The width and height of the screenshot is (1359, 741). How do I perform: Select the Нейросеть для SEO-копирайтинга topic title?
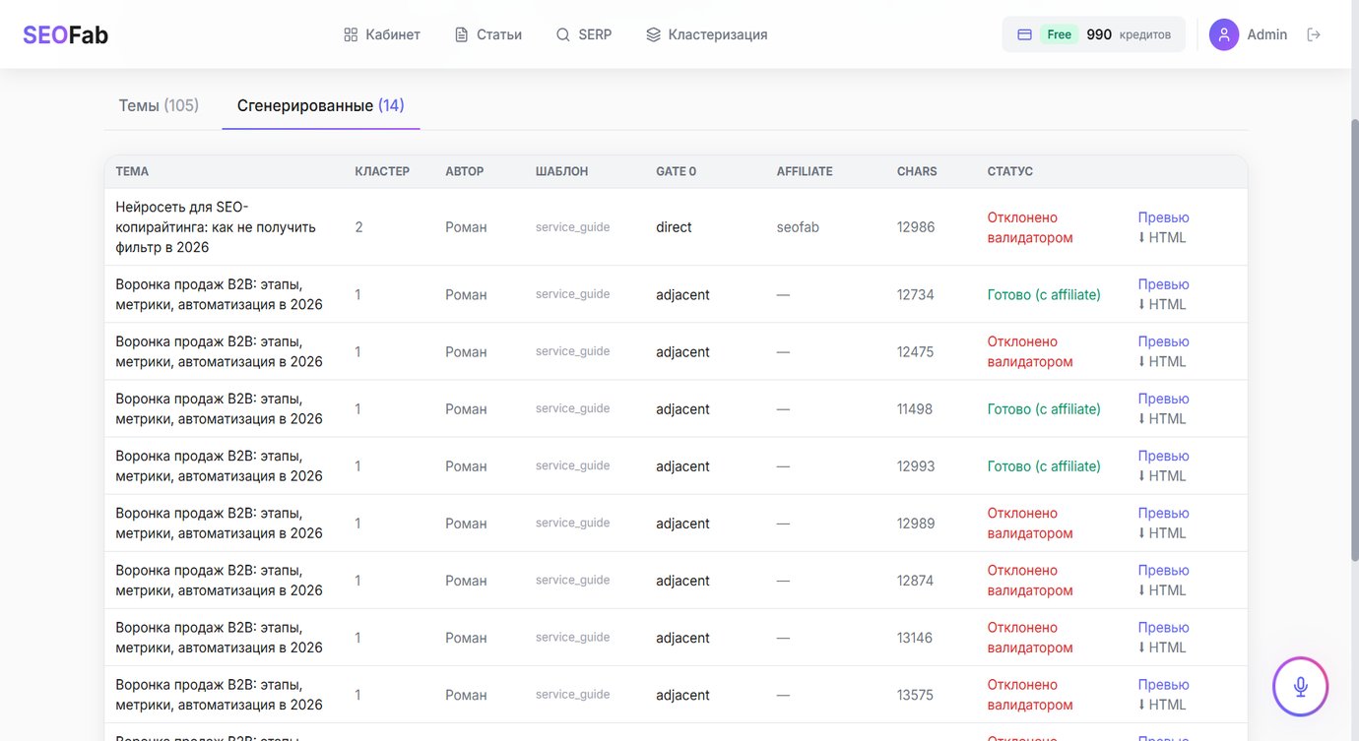point(216,227)
